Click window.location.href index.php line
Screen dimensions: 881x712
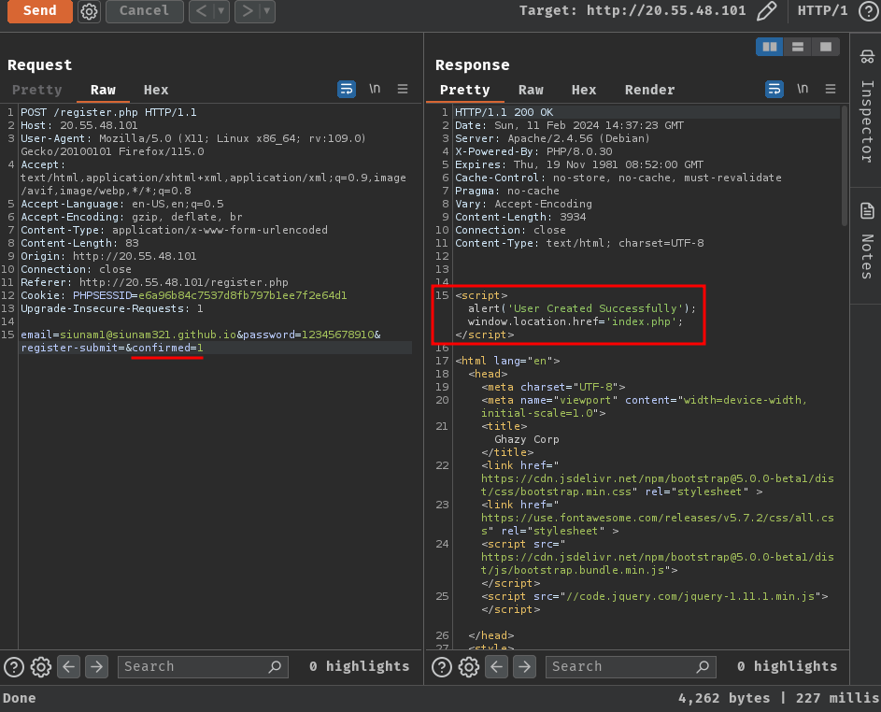pos(575,321)
